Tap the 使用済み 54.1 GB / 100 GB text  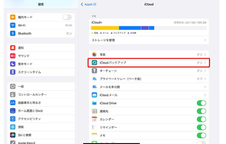(190, 23)
